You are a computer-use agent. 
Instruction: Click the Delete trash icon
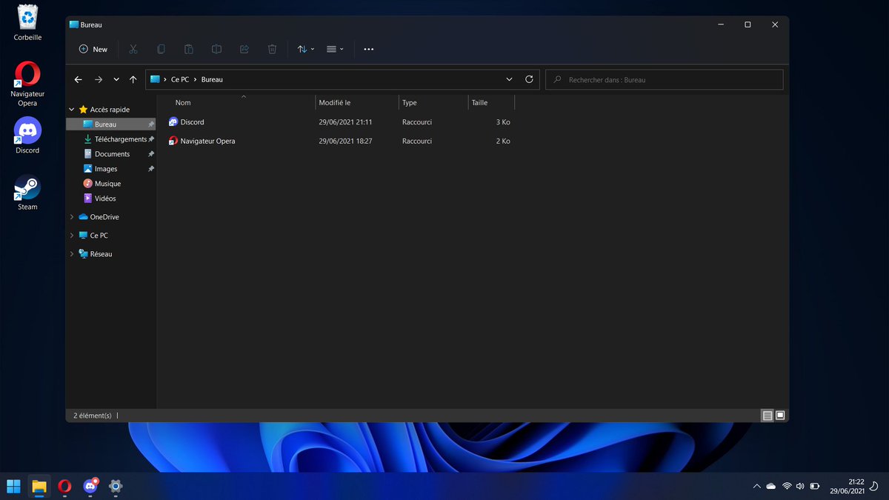272,49
